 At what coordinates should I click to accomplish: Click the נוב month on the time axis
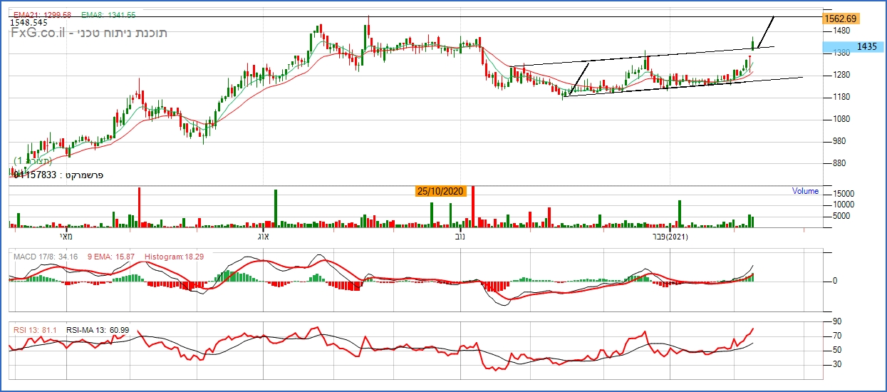coord(460,236)
